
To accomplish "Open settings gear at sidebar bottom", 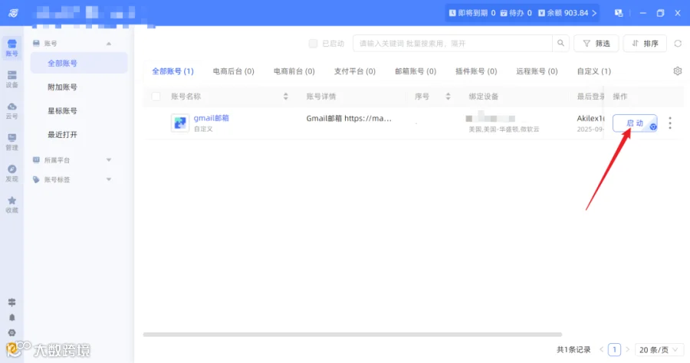I will click(x=11, y=332).
